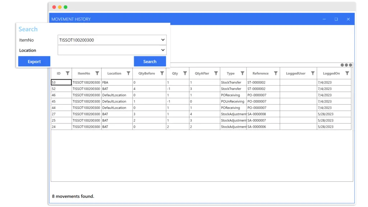The width and height of the screenshot is (368, 207).
Task: Click the blue Search button
Action: pos(150,61)
